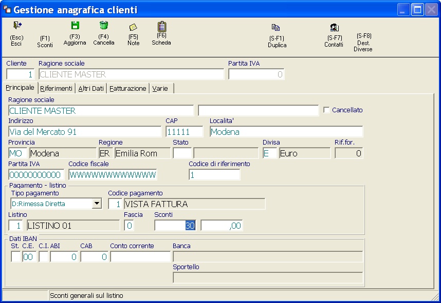Click the IBAN St. field

[16, 257]
